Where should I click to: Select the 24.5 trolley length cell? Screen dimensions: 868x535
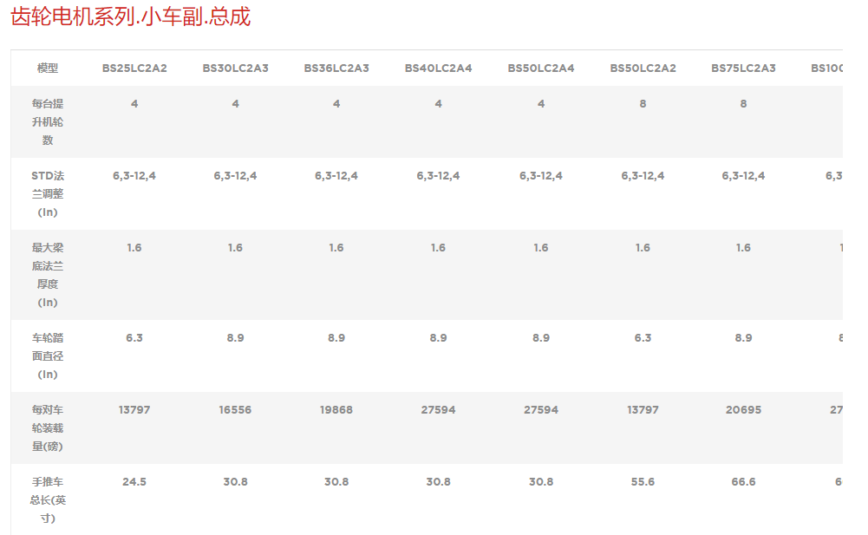[x=134, y=481]
